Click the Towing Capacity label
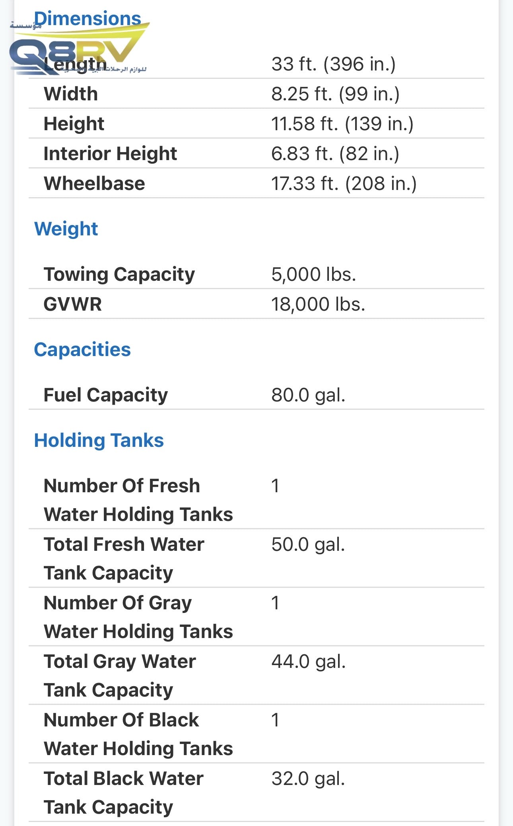Viewport: 513px width, 826px height. pos(119,274)
